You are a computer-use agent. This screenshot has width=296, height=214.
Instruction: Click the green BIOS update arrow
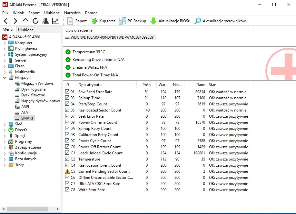[x=153, y=21]
